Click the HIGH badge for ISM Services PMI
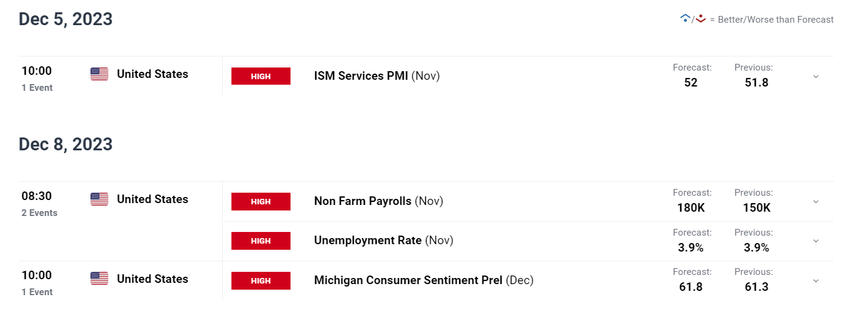This screenshot has width=842, height=324. [261, 76]
